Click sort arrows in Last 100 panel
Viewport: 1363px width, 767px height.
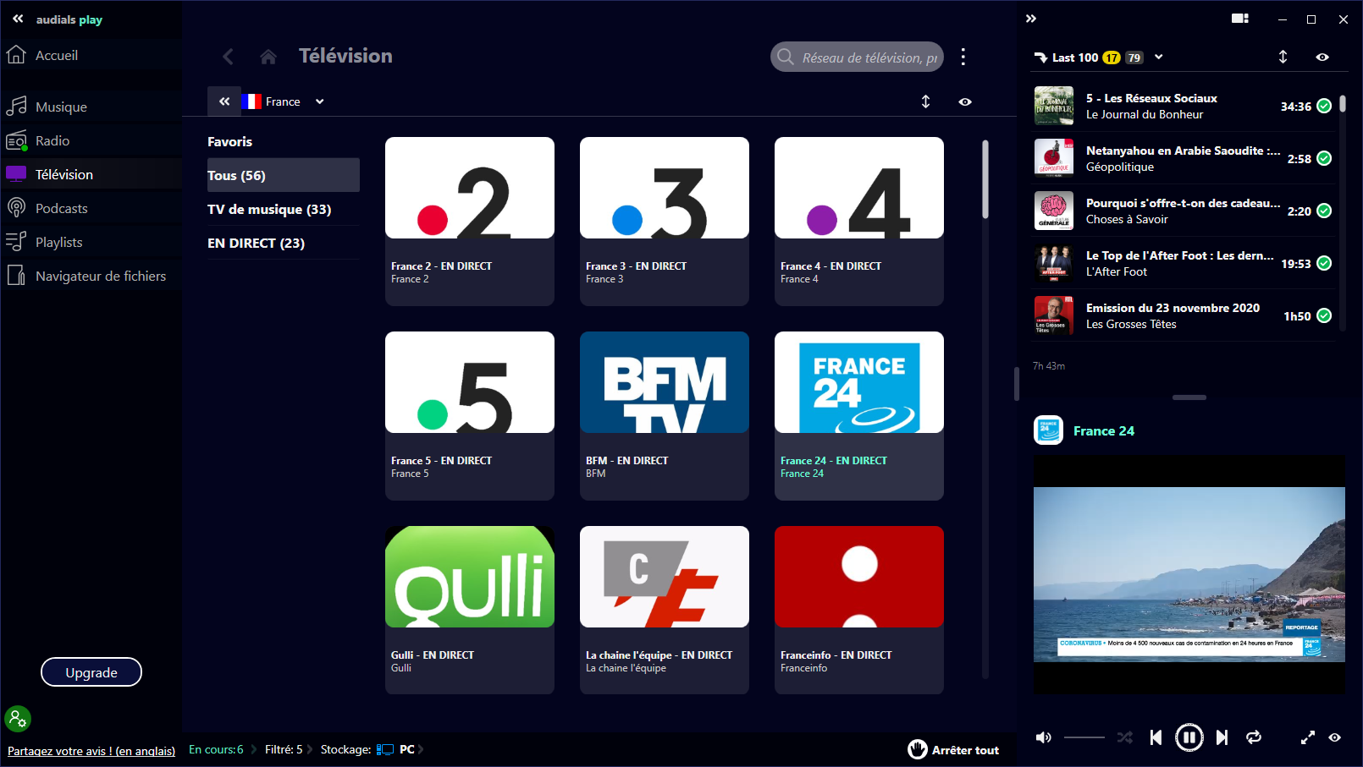click(x=1283, y=57)
